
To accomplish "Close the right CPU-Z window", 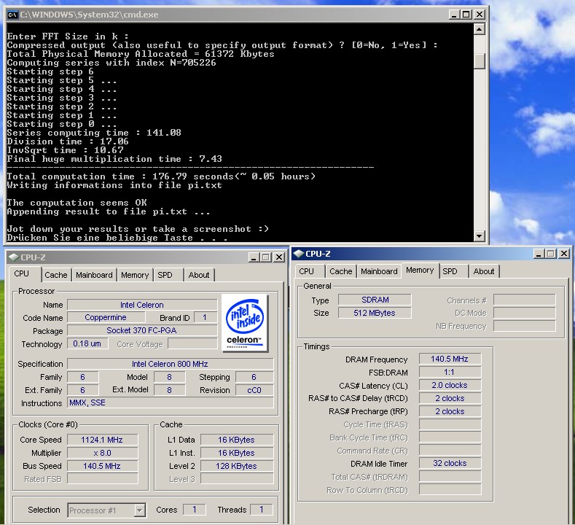I will tap(564, 254).
